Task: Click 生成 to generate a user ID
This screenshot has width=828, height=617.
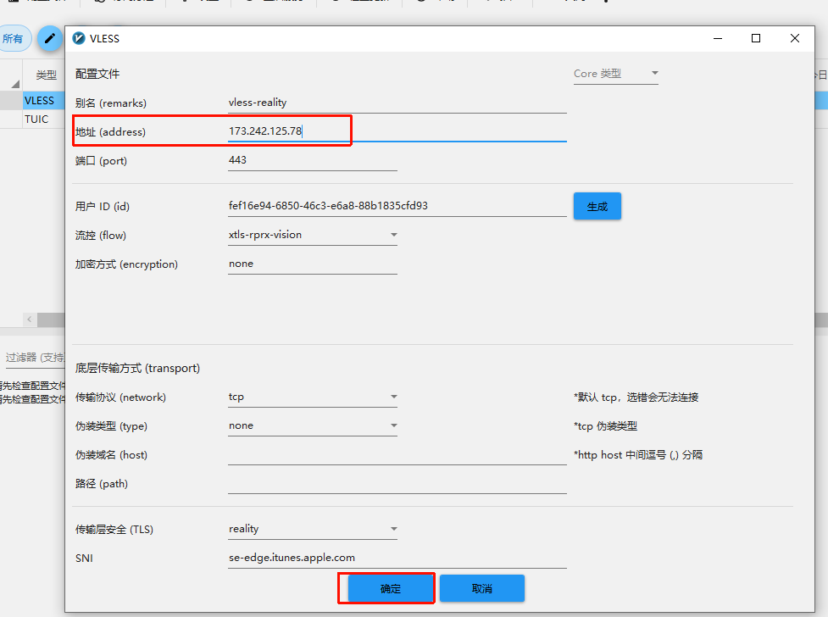Action: (x=597, y=207)
